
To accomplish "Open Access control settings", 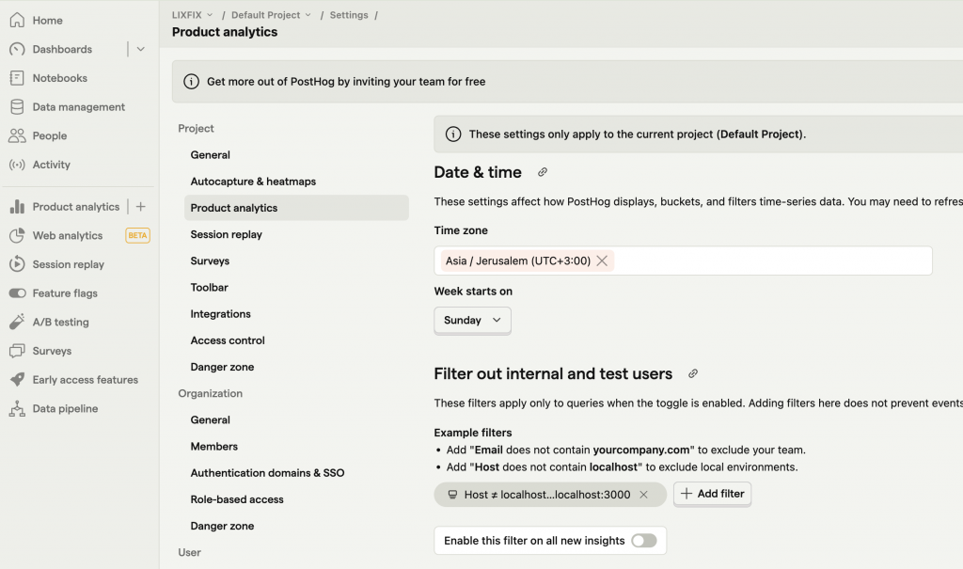I will pos(296,340).
